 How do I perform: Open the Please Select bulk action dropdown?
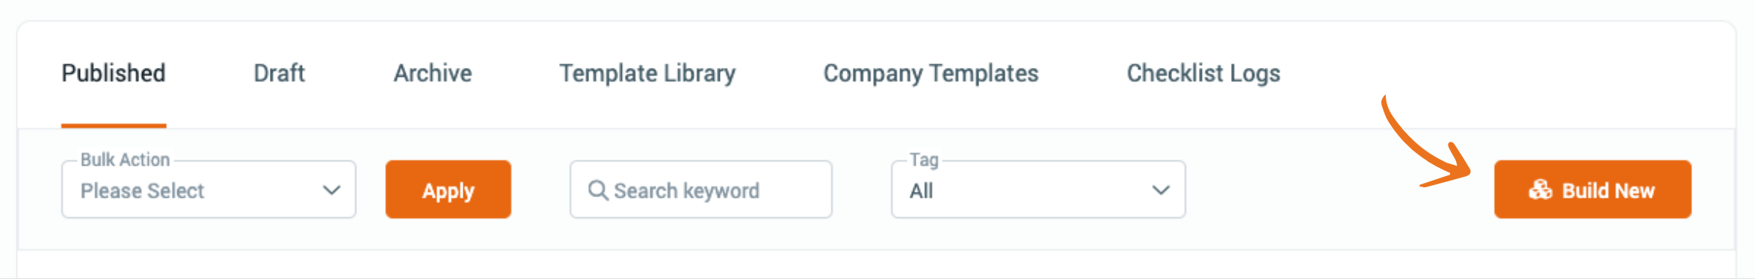coord(209,189)
